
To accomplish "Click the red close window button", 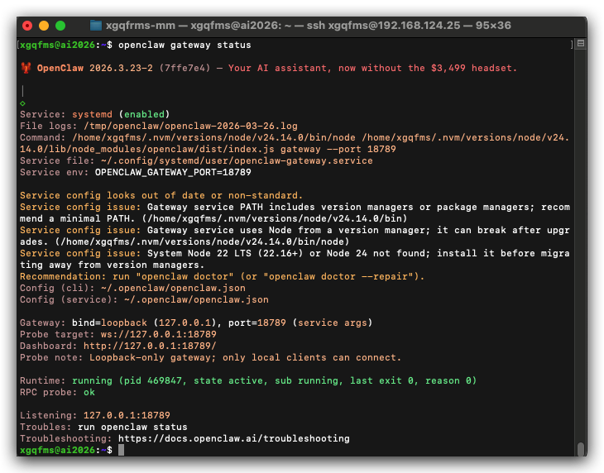I will click(x=27, y=26).
